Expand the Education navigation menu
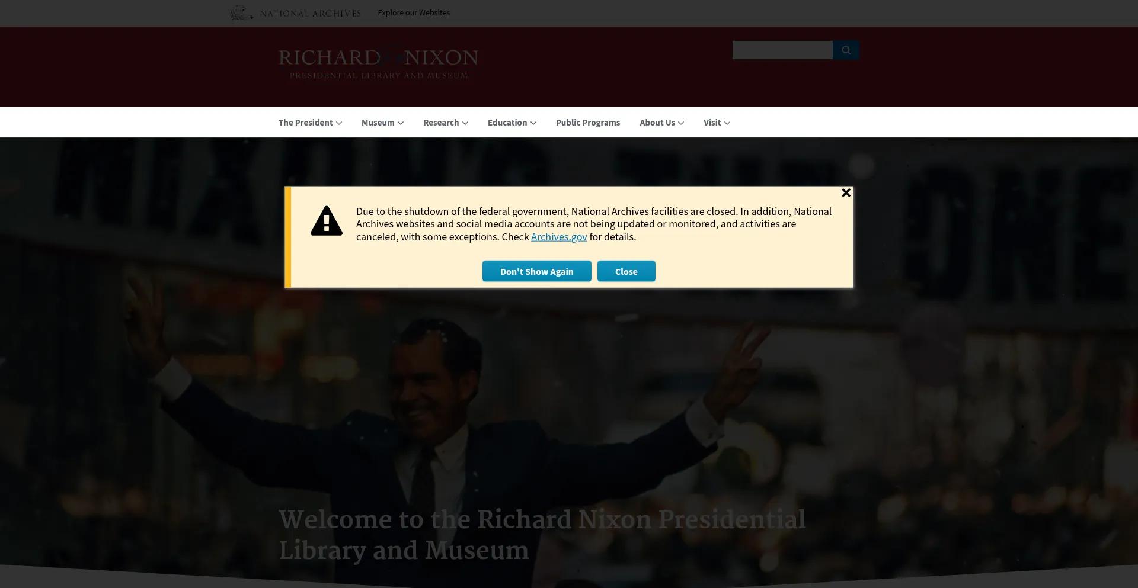Image resolution: width=1138 pixels, height=588 pixels. coord(512,123)
